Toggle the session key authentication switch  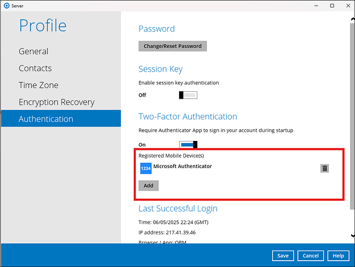(x=188, y=95)
